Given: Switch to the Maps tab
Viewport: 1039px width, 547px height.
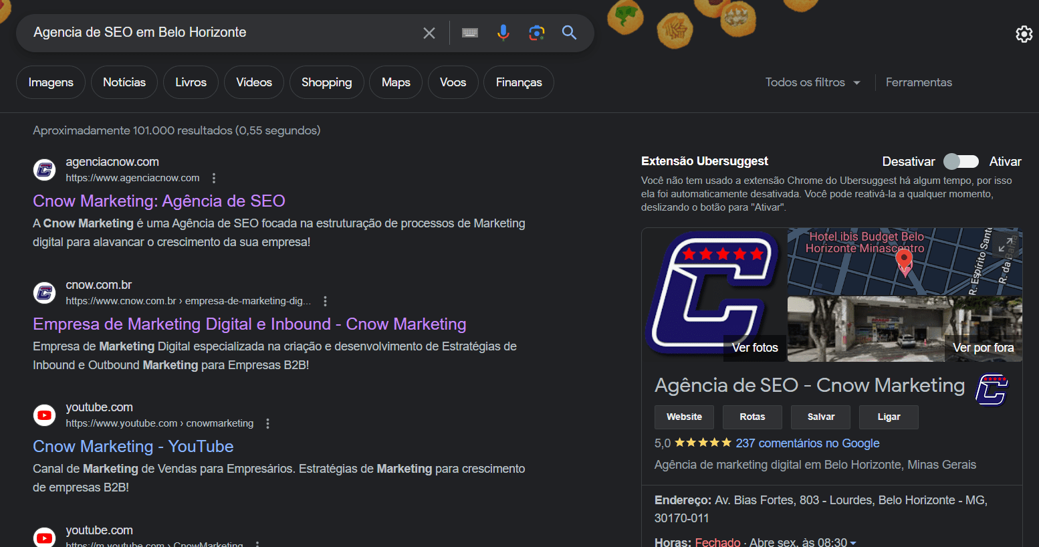Looking at the screenshot, I should coord(396,82).
